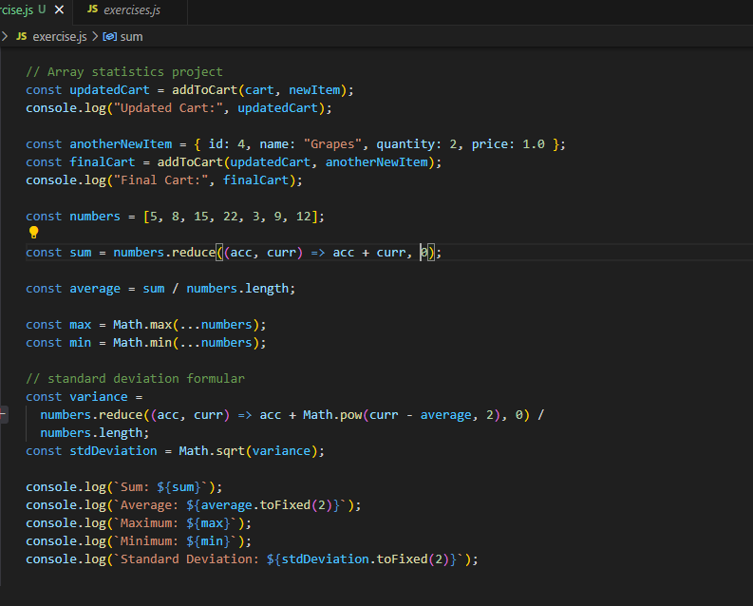Click 'stdDeviation.toFixed(2)' in the last log
Screen dimensions: 753x606
(365, 559)
